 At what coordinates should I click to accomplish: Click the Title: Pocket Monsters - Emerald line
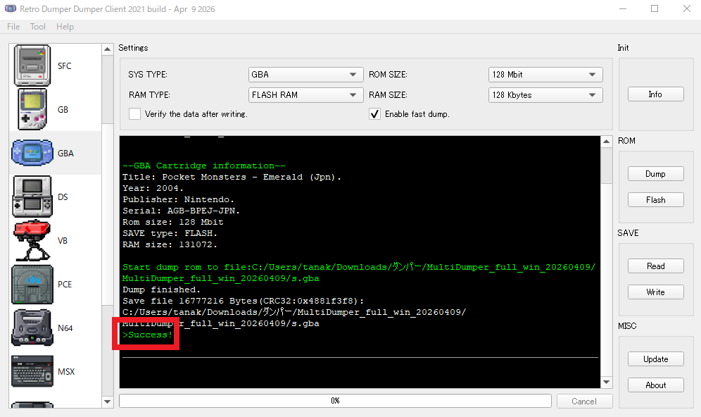(x=232, y=178)
